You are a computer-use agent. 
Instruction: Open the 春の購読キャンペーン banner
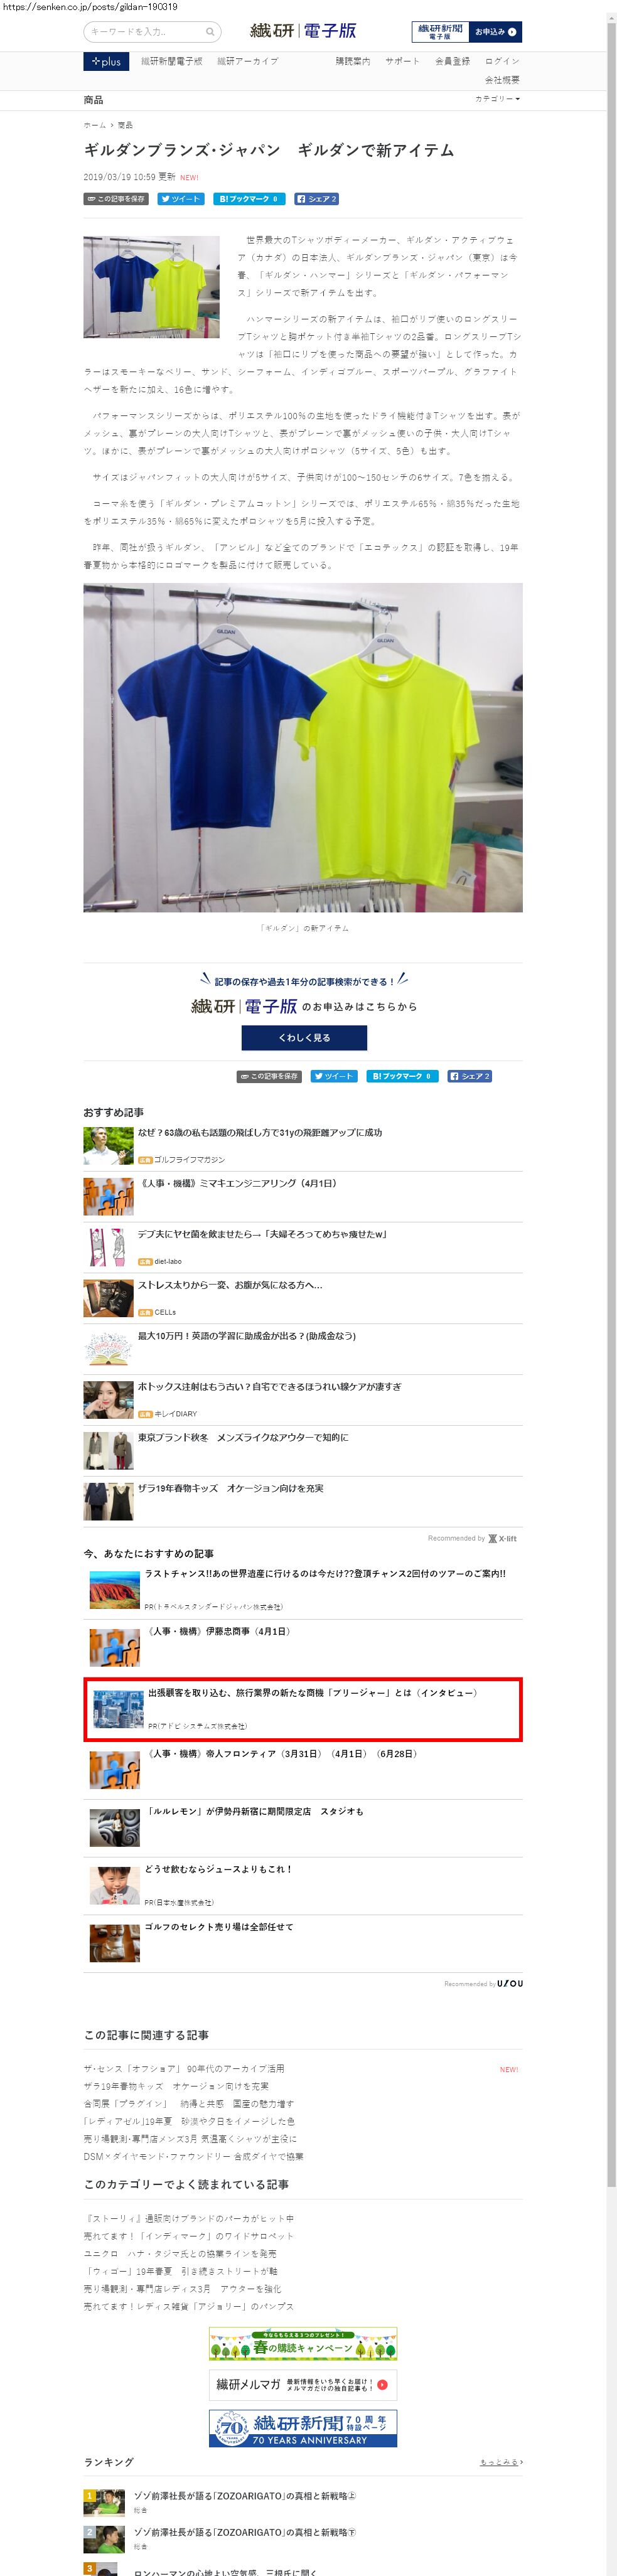[303, 2343]
